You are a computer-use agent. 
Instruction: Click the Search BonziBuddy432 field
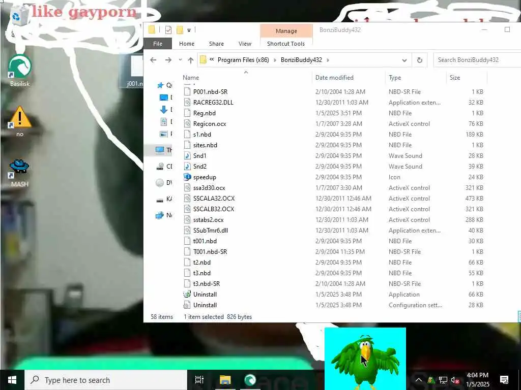click(x=477, y=60)
